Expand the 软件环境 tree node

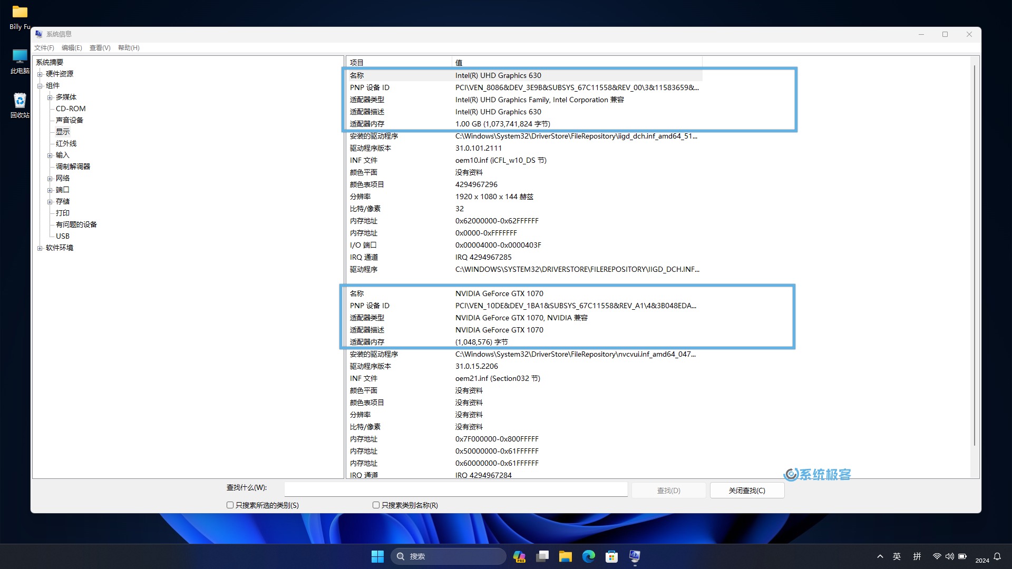click(40, 248)
